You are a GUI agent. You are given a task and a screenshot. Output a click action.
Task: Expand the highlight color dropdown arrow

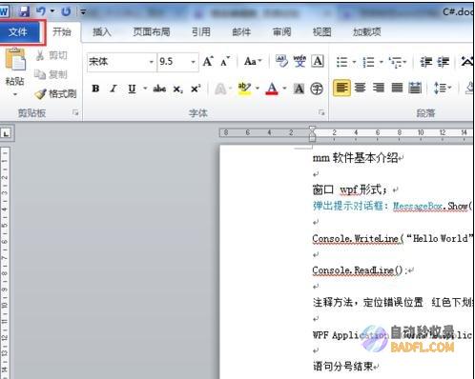point(258,89)
